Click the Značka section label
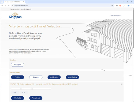 pos(13,60)
